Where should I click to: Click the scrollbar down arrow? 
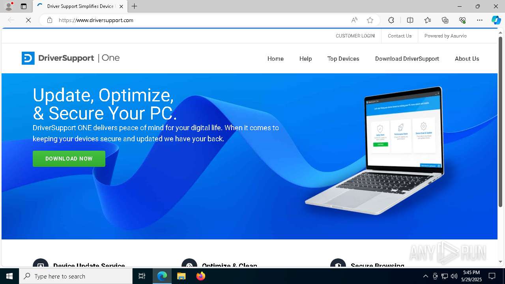click(x=501, y=262)
